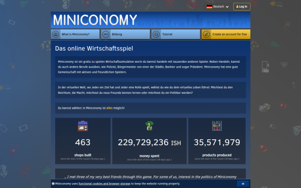
Task: Click the book icon beside What is Miniconomy?
Action: [x=56, y=34]
